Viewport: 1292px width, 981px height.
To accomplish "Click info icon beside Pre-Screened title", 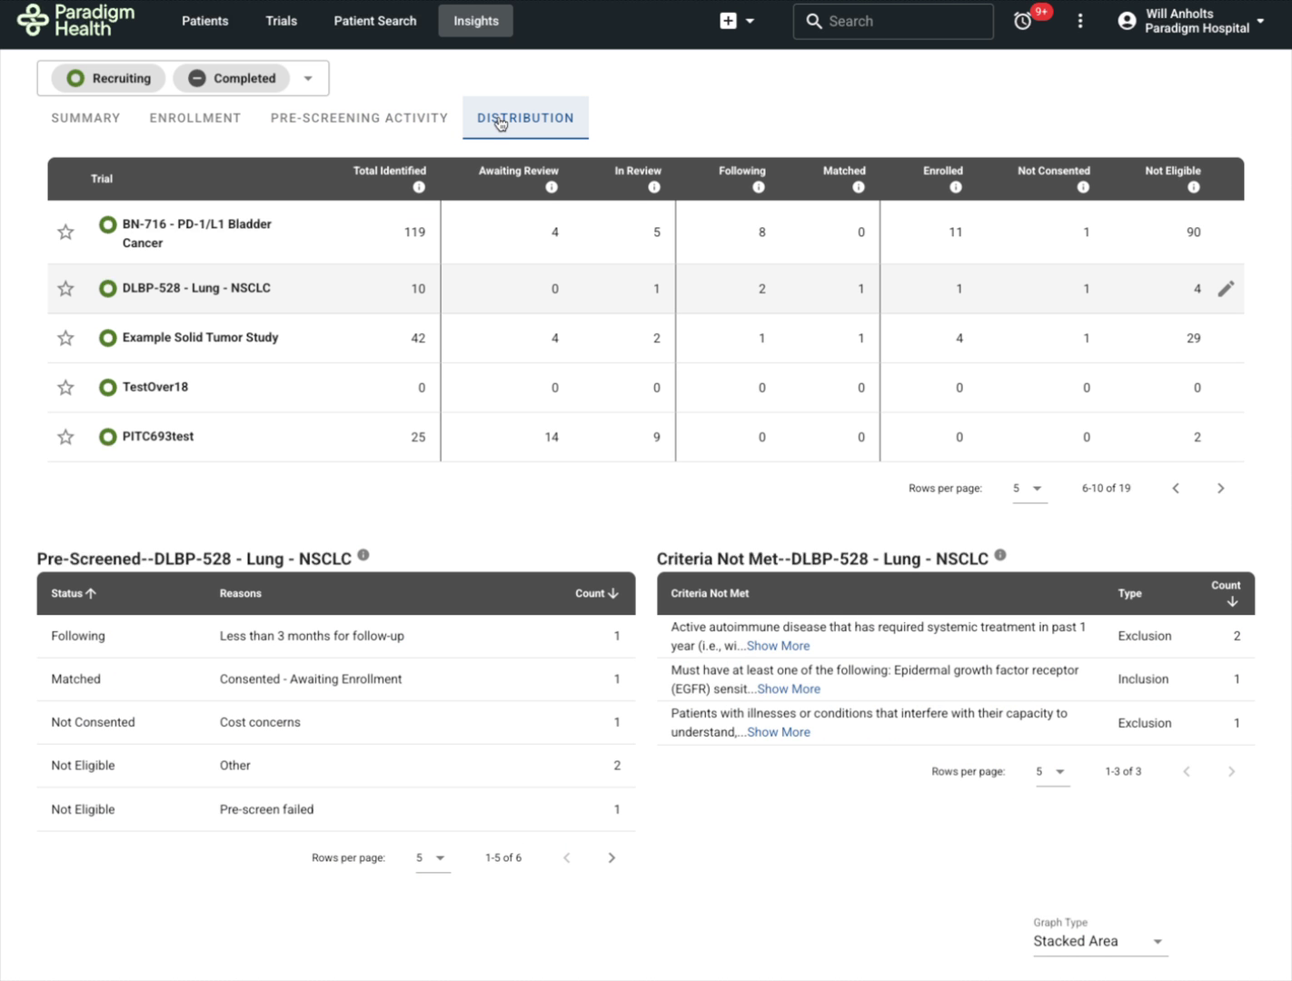I will point(363,555).
